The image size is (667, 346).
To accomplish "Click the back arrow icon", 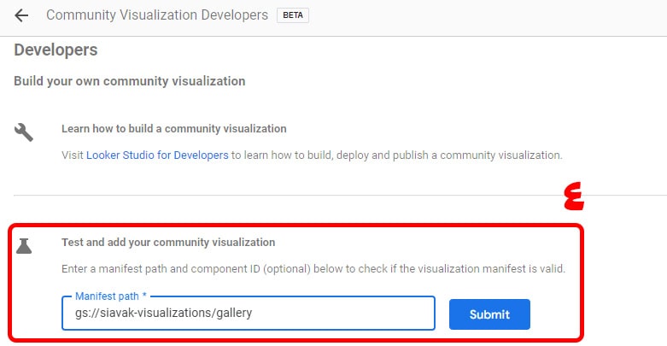I will (21, 15).
